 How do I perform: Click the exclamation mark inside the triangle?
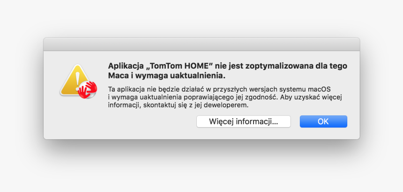tap(77, 81)
